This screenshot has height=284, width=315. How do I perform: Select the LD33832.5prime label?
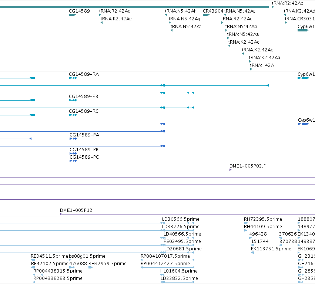coord(179,278)
